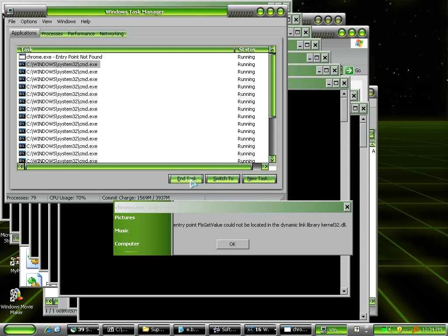Click the FlsGetValue error message text

[x=260, y=225]
